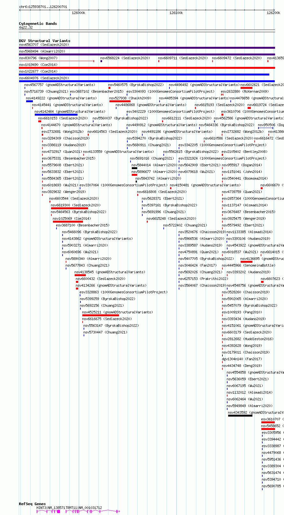
Task: Click nsv4445966 (GenomeinaBottle) label
Action: coord(248,265)
